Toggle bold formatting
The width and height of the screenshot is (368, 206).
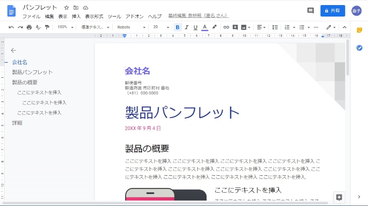pos(178,27)
